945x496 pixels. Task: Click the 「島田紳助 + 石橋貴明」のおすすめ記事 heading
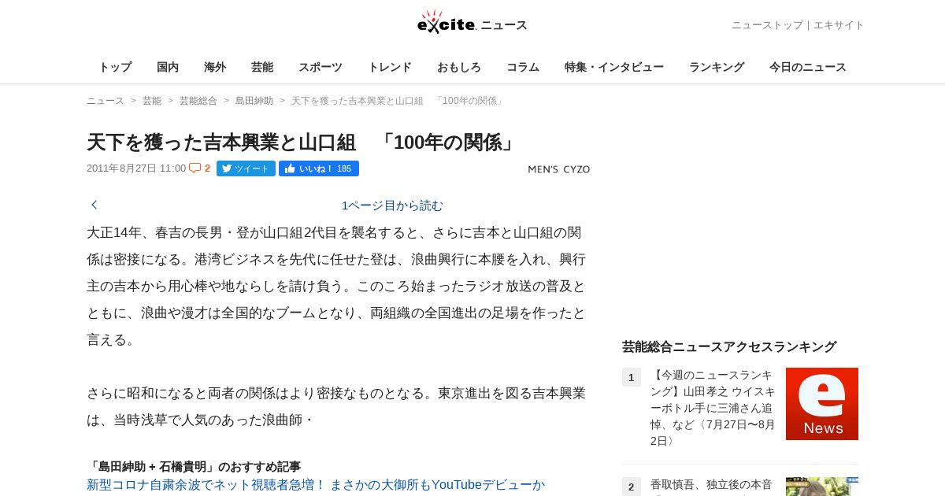pyautogui.click(x=194, y=467)
